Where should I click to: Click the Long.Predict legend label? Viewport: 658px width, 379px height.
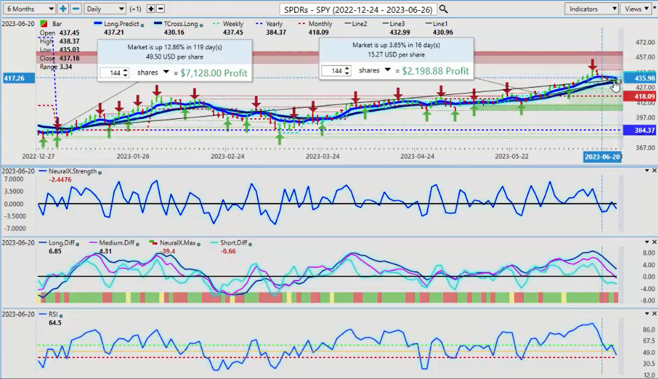click(122, 24)
